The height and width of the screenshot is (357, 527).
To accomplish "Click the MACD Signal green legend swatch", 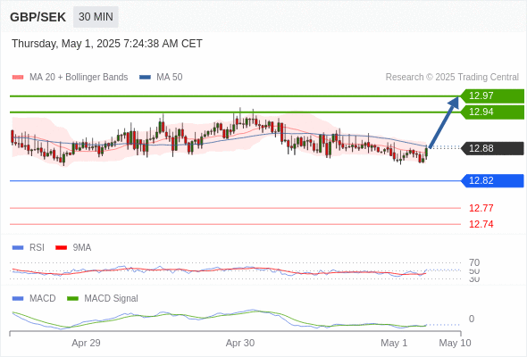I will click(x=72, y=299).
